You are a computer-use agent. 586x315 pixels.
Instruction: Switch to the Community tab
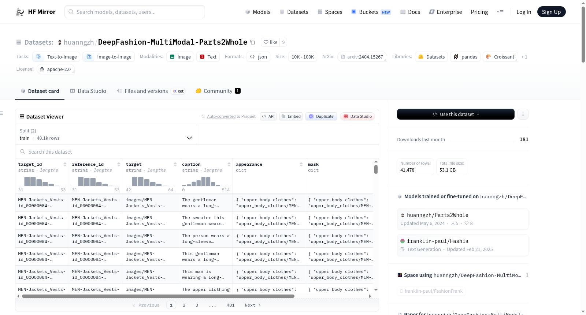coord(218,91)
